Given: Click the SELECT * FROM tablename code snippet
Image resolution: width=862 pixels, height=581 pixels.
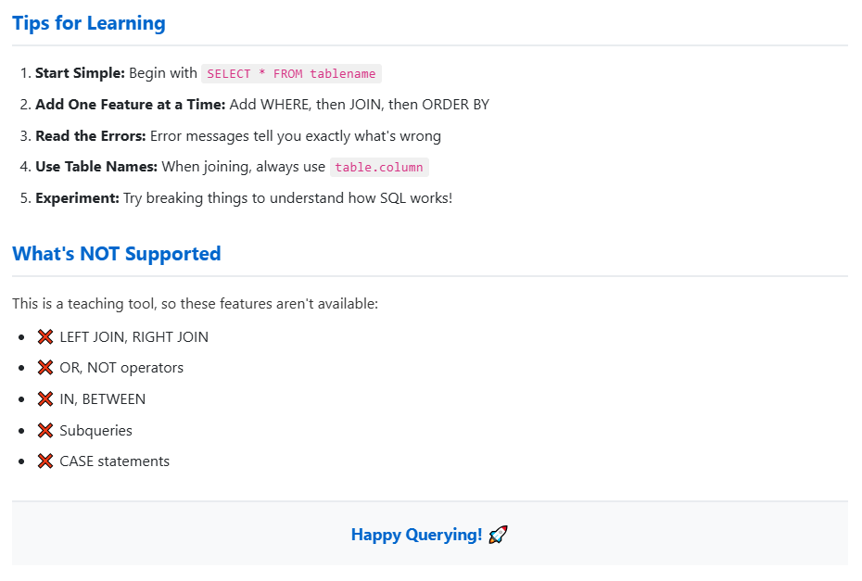Looking at the screenshot, I should click(x=292, y=74).
